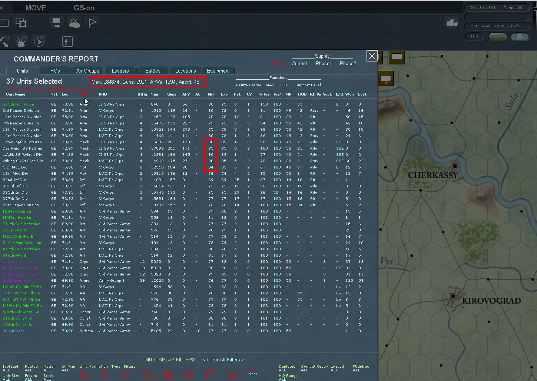Toggle the Isolated unit filter
Image resolution: width=537 pixels, height=381 pixels.
pos(10,368)
